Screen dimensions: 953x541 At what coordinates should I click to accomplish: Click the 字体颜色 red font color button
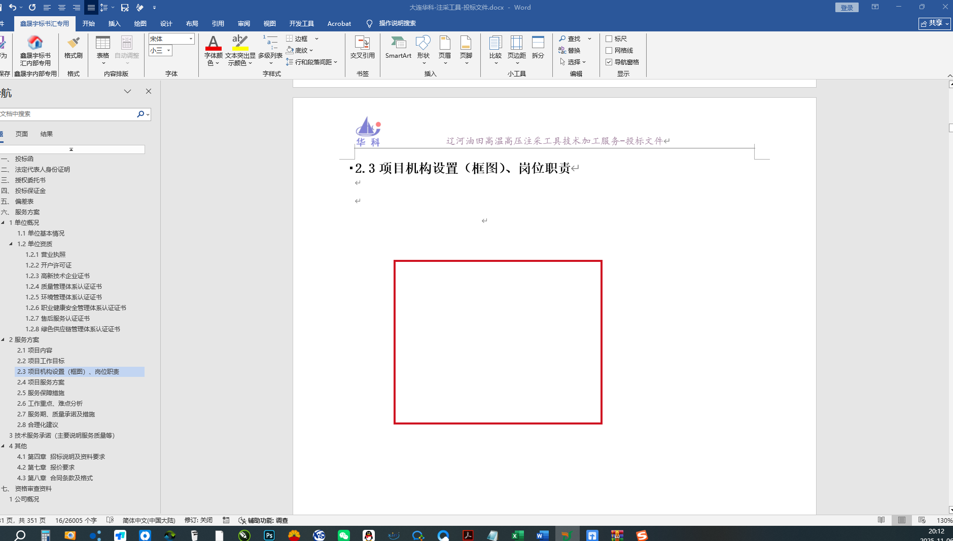[214, 51]
